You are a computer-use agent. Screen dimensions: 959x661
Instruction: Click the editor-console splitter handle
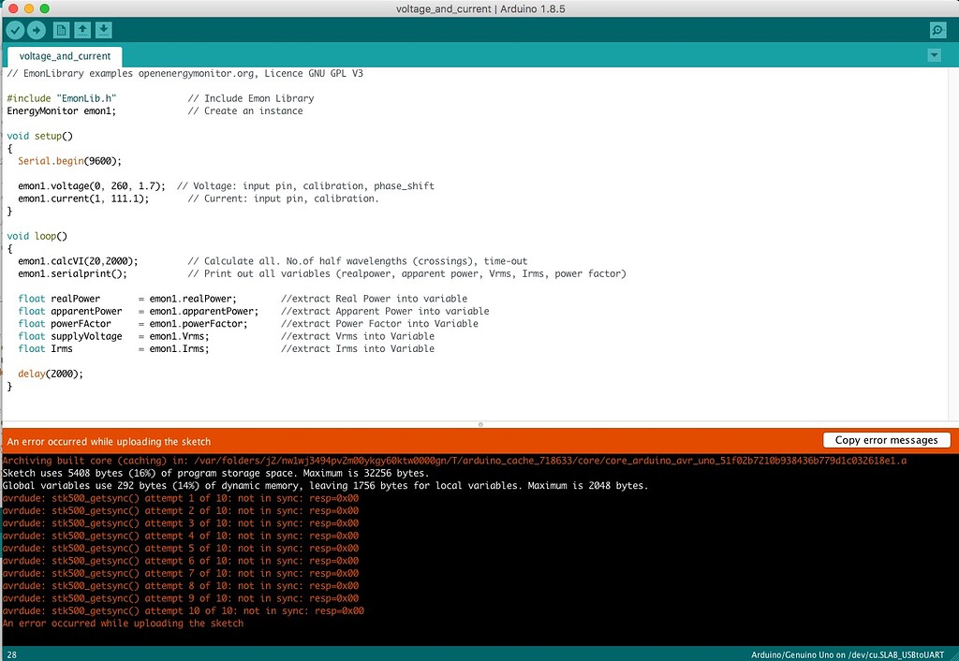click(479, 424)
